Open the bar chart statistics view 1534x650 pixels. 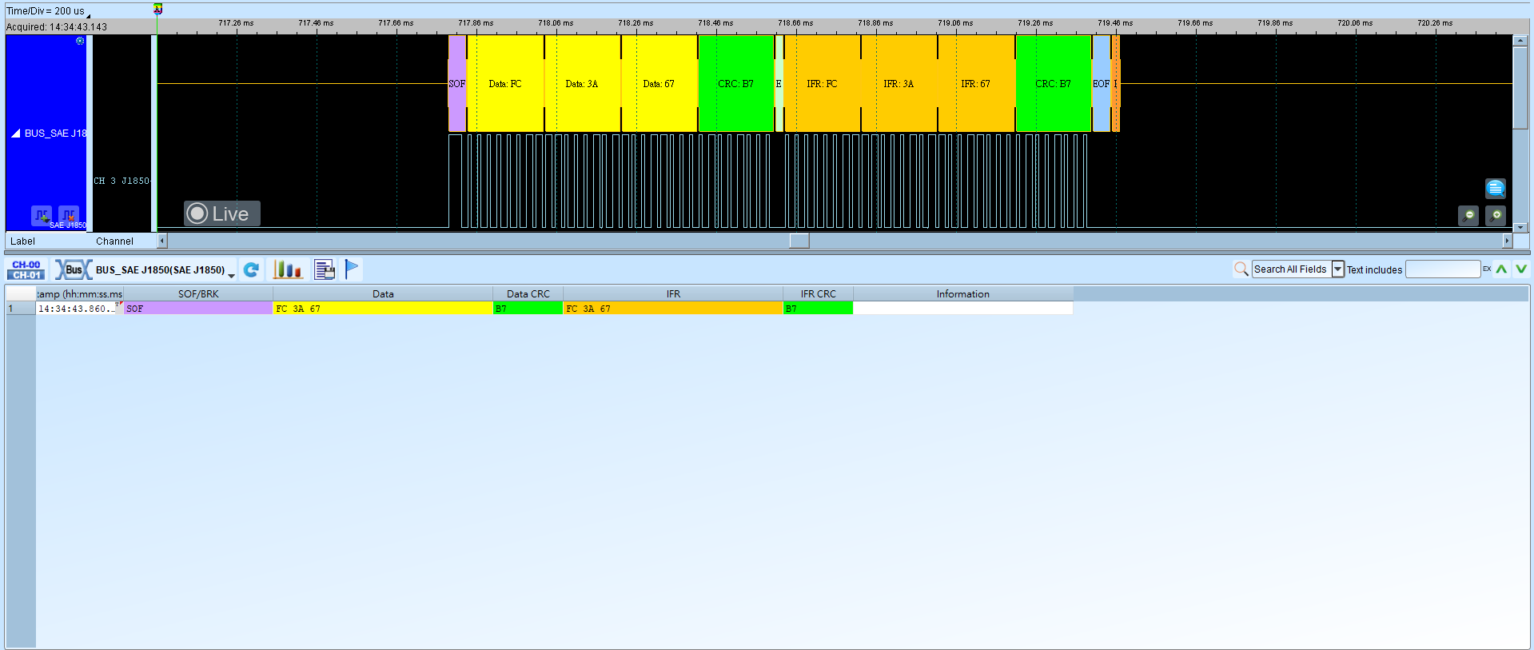287,269
